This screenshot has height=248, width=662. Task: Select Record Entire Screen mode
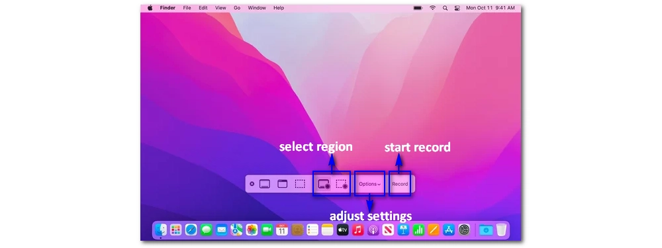coord(324,185)
